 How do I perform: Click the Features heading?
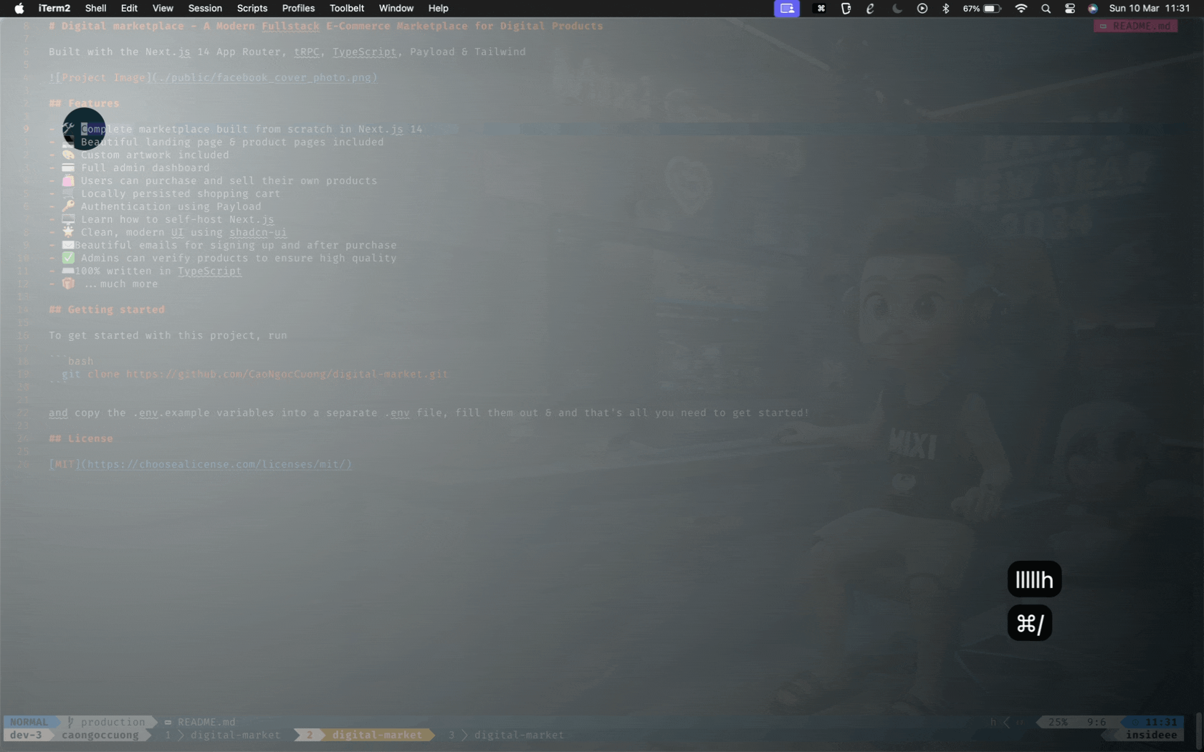tap(84, 103)
